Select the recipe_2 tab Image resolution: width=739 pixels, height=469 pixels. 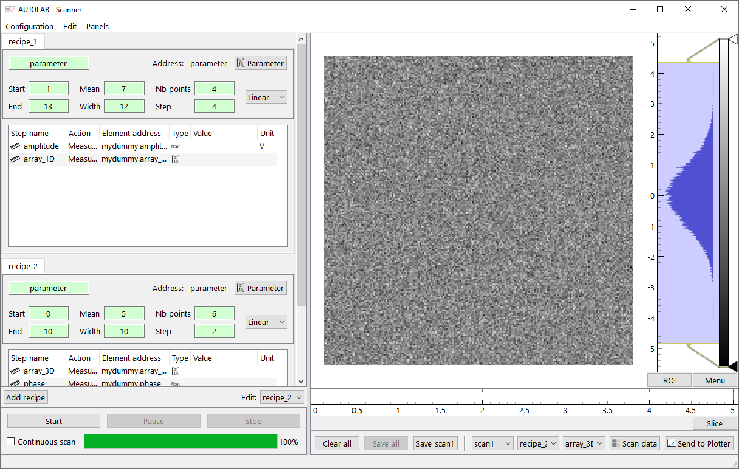(23, 266)
